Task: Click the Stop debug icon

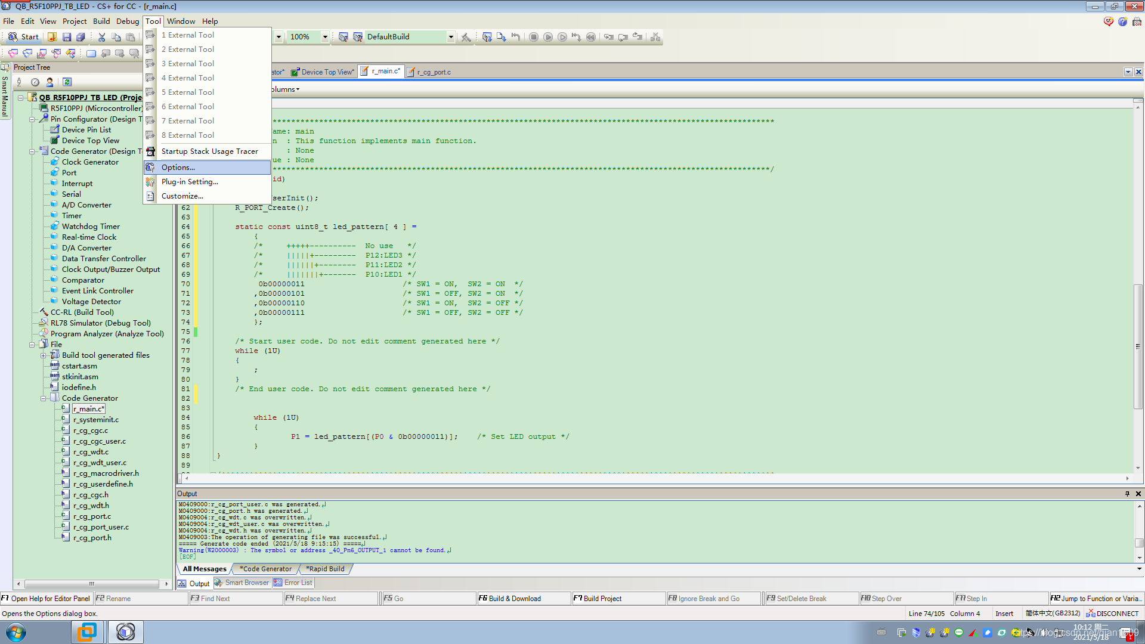Action: 534,37
